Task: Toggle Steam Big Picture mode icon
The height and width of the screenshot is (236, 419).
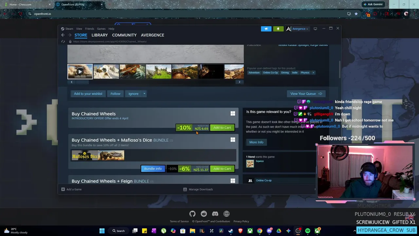Action: click(x=315, y=29)
